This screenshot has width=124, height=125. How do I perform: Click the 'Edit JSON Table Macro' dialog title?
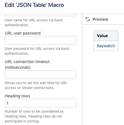click(34, 5)
